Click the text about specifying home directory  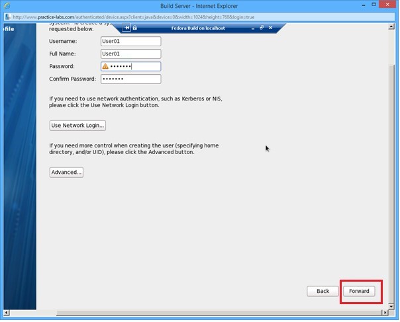click(x=134, y=149)
